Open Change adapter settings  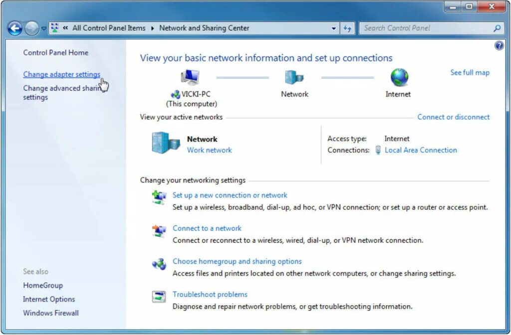[x=61, y=74]
